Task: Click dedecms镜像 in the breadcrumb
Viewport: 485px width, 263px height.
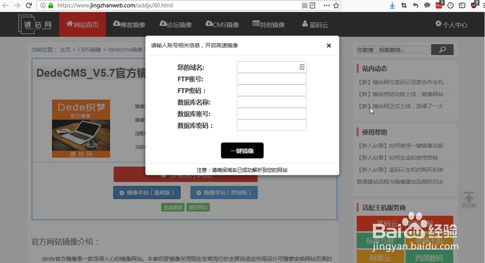Action: click(x=126, y=50)
